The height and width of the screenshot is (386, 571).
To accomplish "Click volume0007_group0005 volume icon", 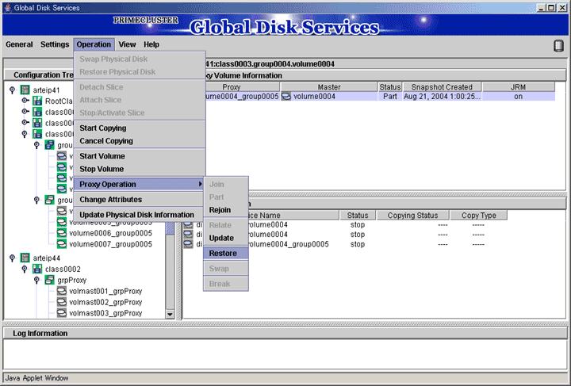I will (62, 244).
